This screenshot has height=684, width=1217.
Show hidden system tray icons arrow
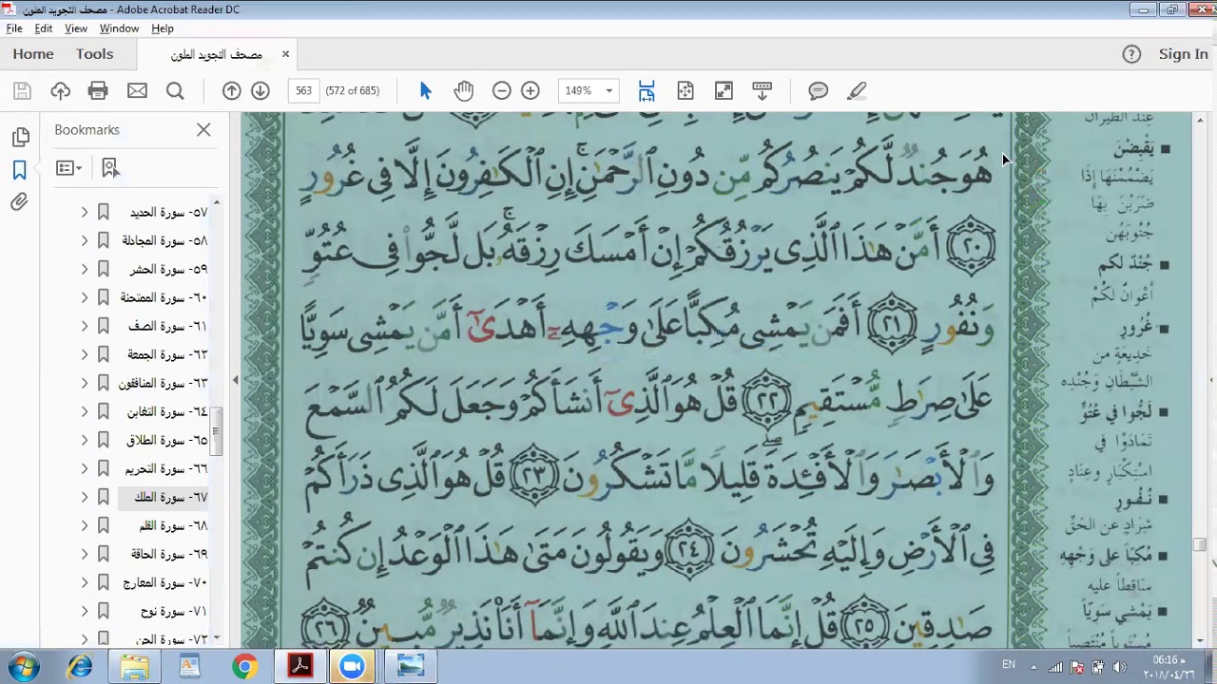click(1033, 667)
